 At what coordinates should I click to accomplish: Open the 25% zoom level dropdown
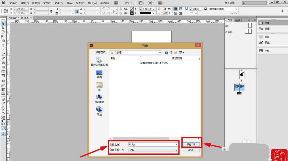coord(132,3)
